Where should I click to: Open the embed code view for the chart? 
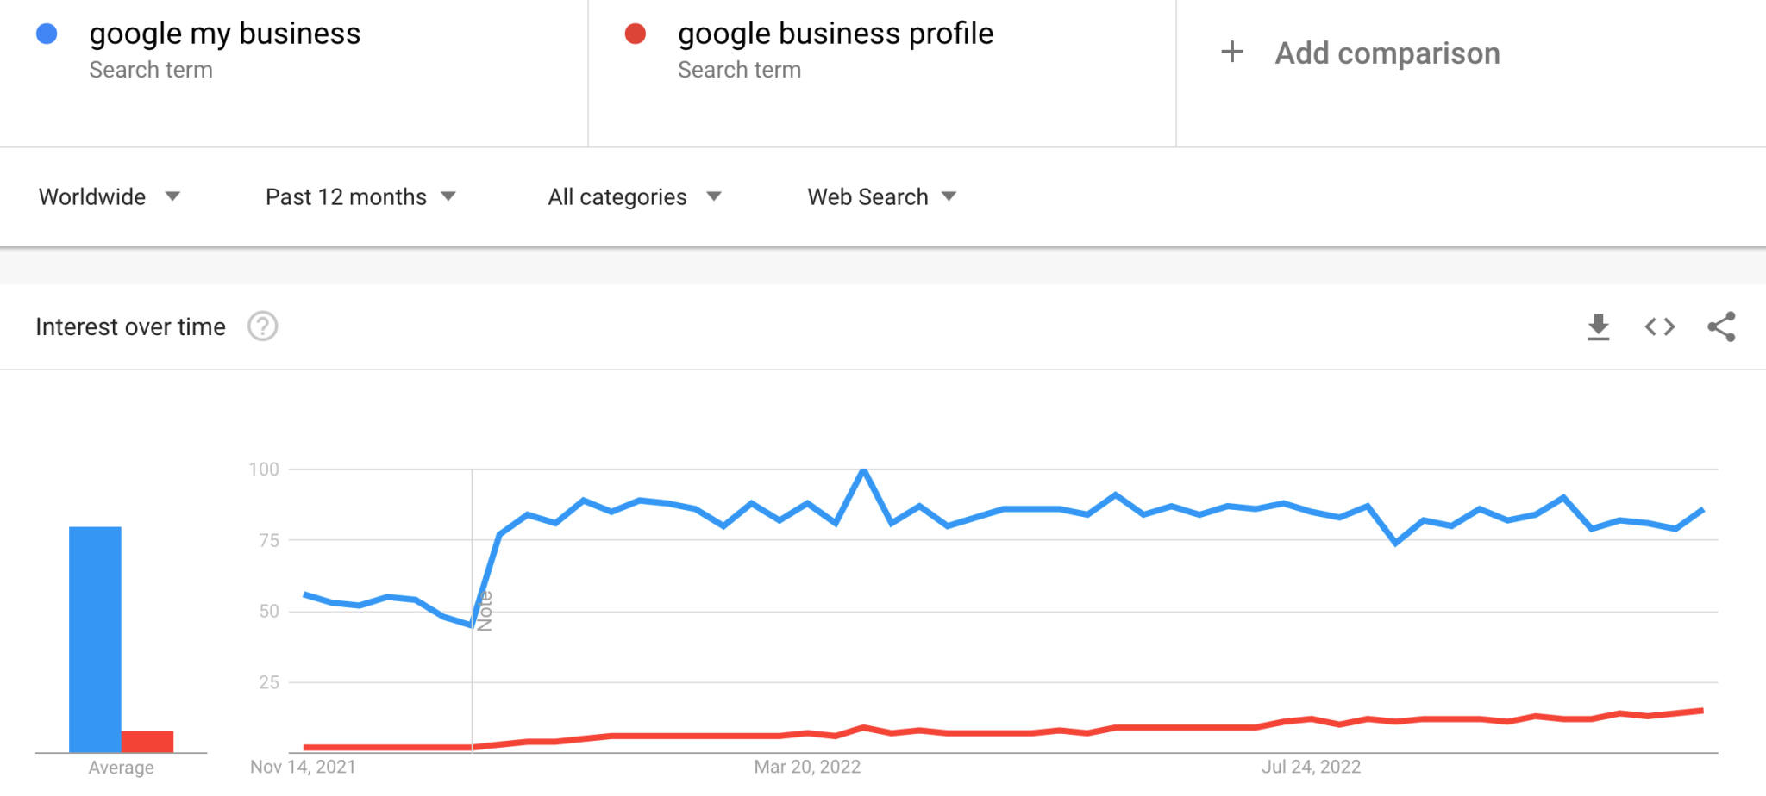click(x=1658, y=327)
